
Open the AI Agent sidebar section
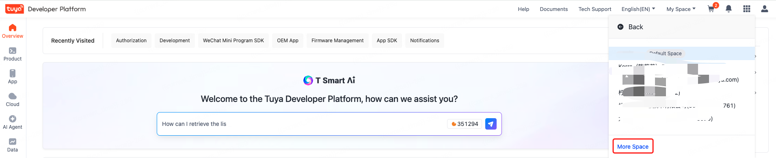[13, 122]
